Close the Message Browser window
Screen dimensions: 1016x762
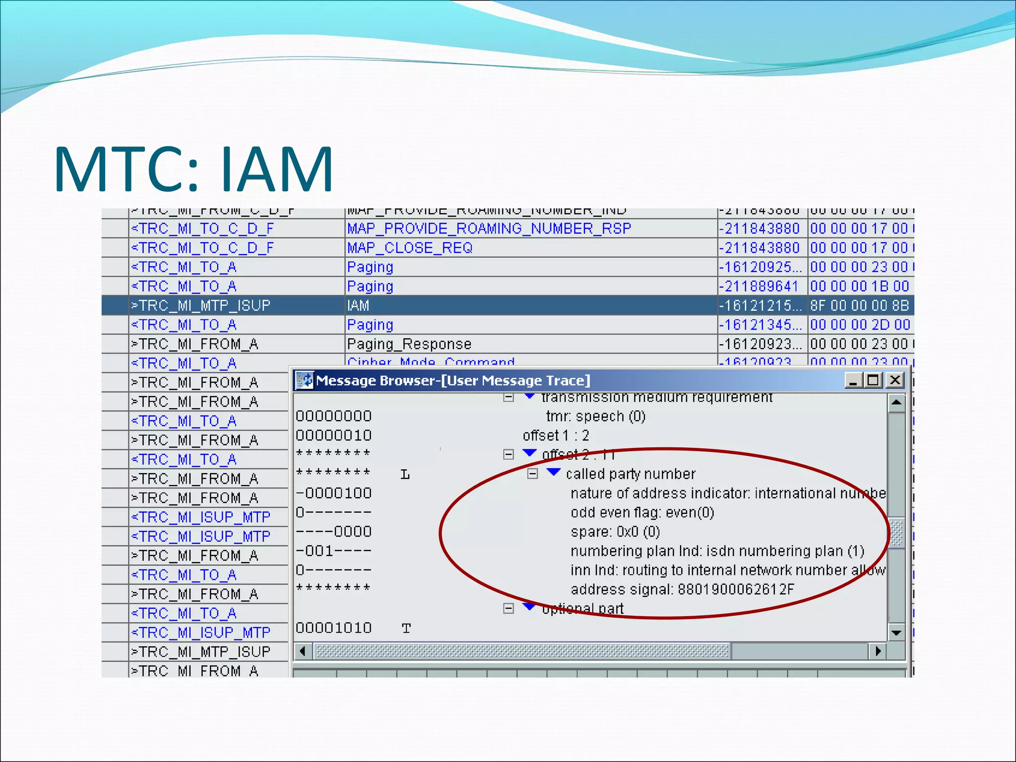pos(895,381)
